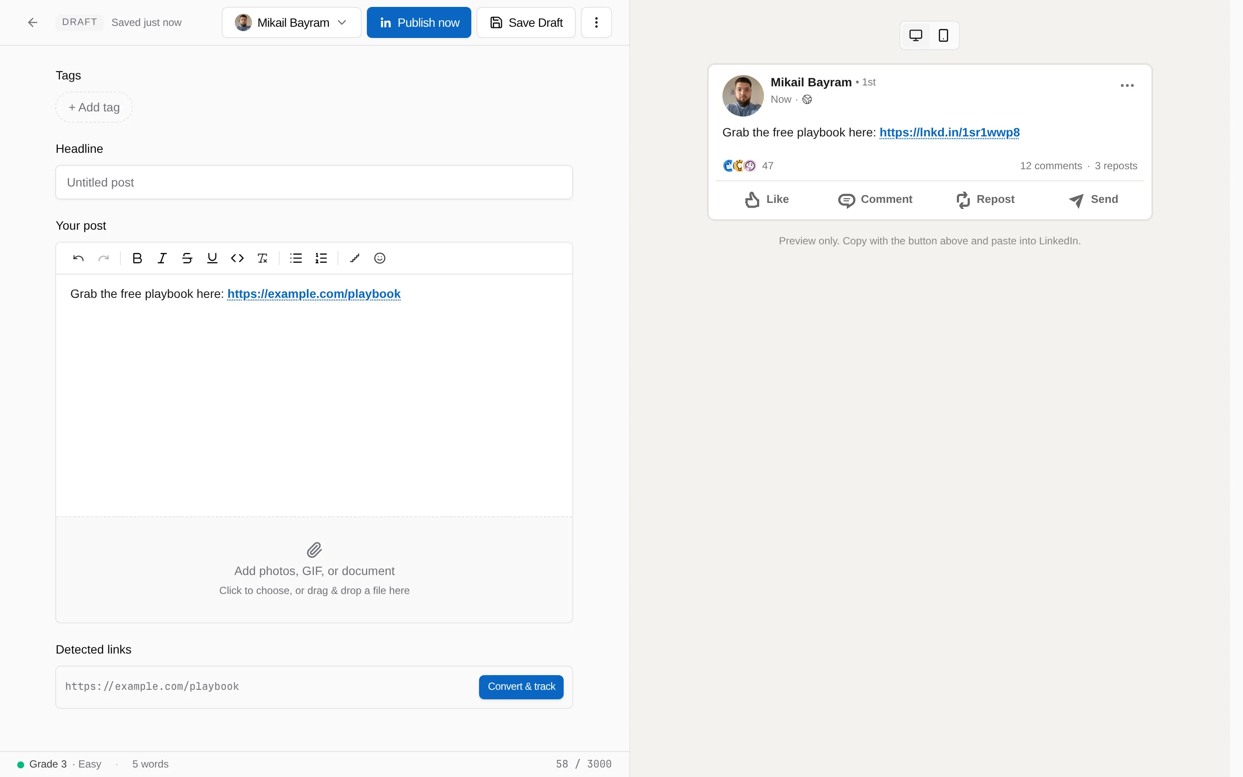Insert a bulleted list
The height and width of the screenshot is (777, 1243).
click(296, 258)
